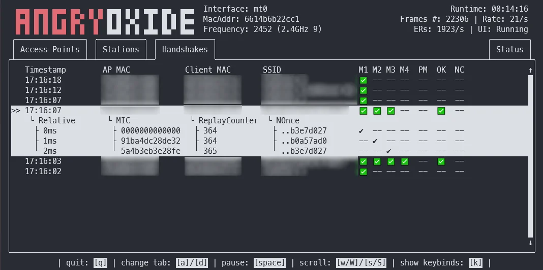Image resolution: width=543 pixels, height=270 pixels.
Task: Click the MIC value 0000000000000
Action: point(150,130)
